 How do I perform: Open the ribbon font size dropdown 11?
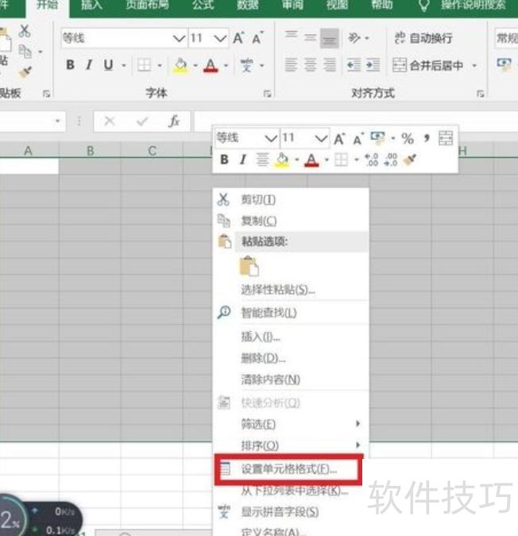pyautogui.click(x=208, y=38)
